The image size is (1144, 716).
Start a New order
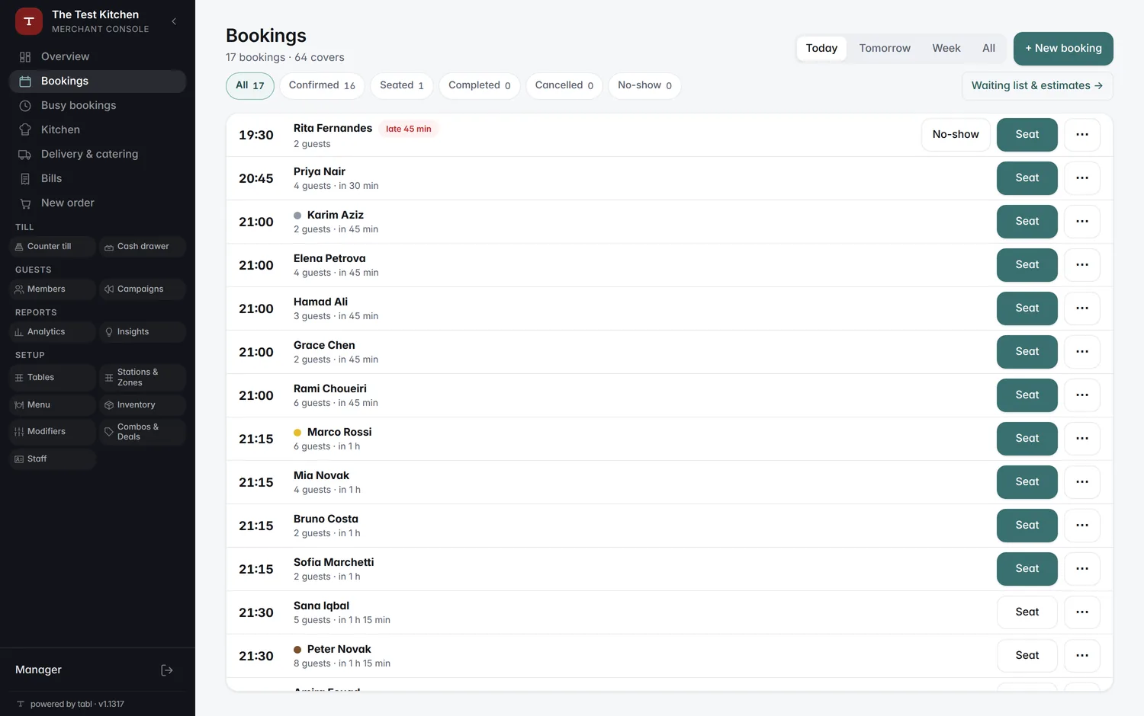98,203
